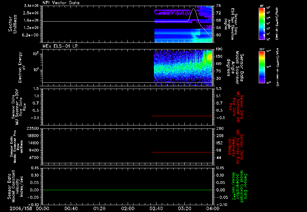Image resolution: width=307 pixels, height=212 pixels.
Task: Click the 190 scanner angle tick label
Action: click(219, 49)
